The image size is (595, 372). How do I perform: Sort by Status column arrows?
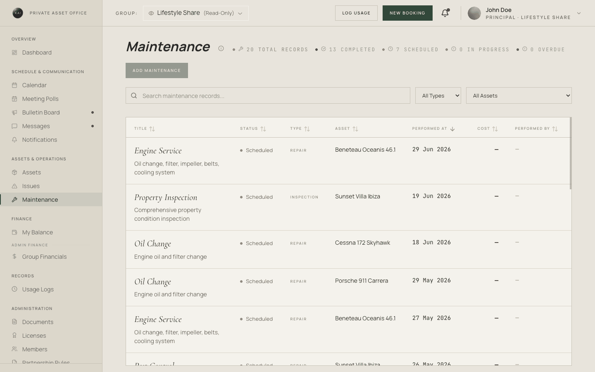click(263, 129)
